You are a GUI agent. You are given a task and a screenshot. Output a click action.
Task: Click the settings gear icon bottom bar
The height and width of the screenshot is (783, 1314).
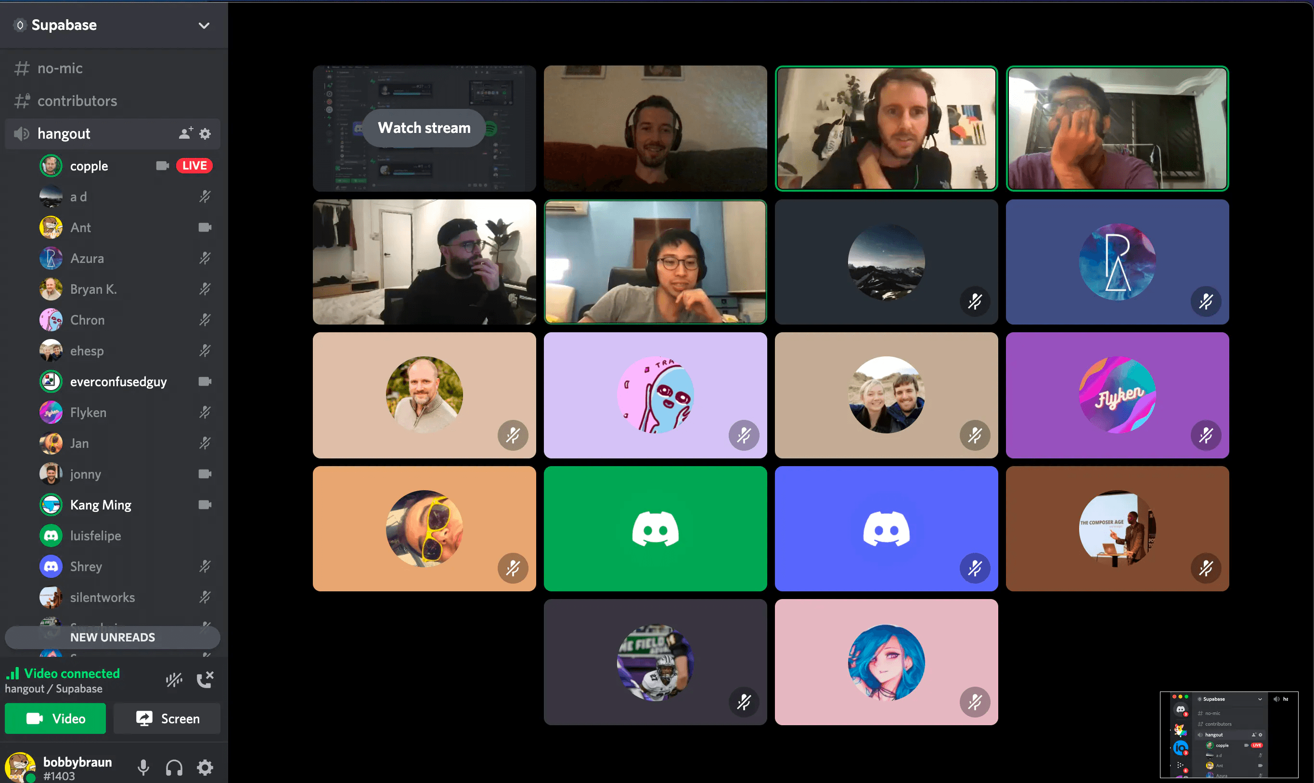[x=206, y=766]
